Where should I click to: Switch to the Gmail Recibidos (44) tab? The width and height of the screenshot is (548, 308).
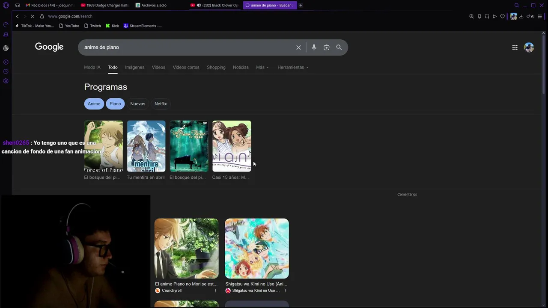(x=50, y=5)
